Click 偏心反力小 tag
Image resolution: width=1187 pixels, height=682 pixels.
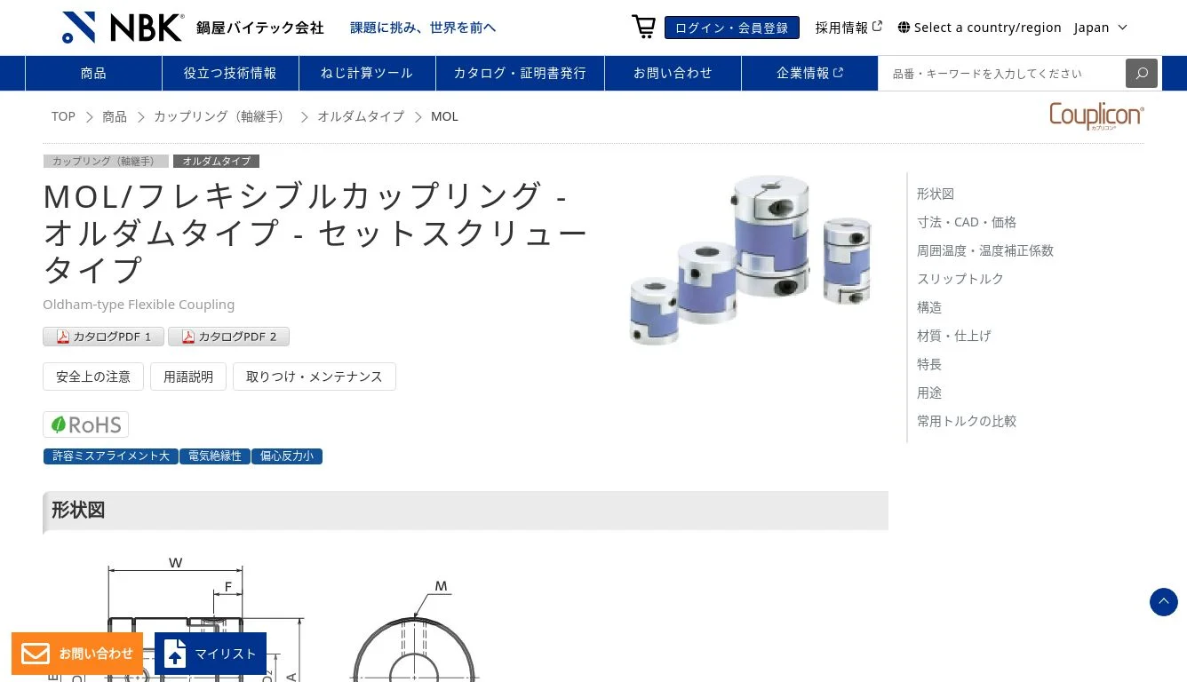coord(287,456)
